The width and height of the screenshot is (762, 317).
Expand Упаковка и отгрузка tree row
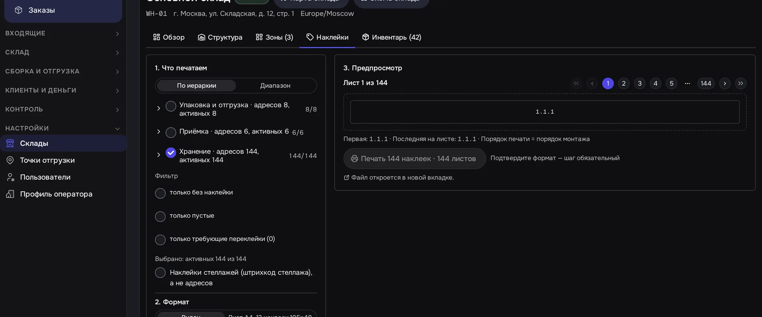point(159,108)
